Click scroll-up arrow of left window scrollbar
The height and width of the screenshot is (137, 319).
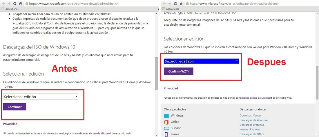[156, 13]
